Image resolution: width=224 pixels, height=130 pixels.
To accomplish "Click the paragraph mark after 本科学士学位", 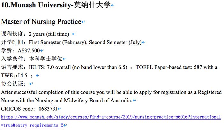I will (64, 59).
